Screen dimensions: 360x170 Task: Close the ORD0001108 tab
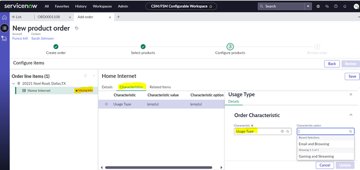(70, 17)
